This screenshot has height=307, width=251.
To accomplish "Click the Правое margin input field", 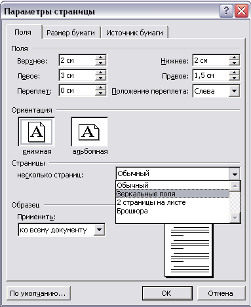I will 211,75.
